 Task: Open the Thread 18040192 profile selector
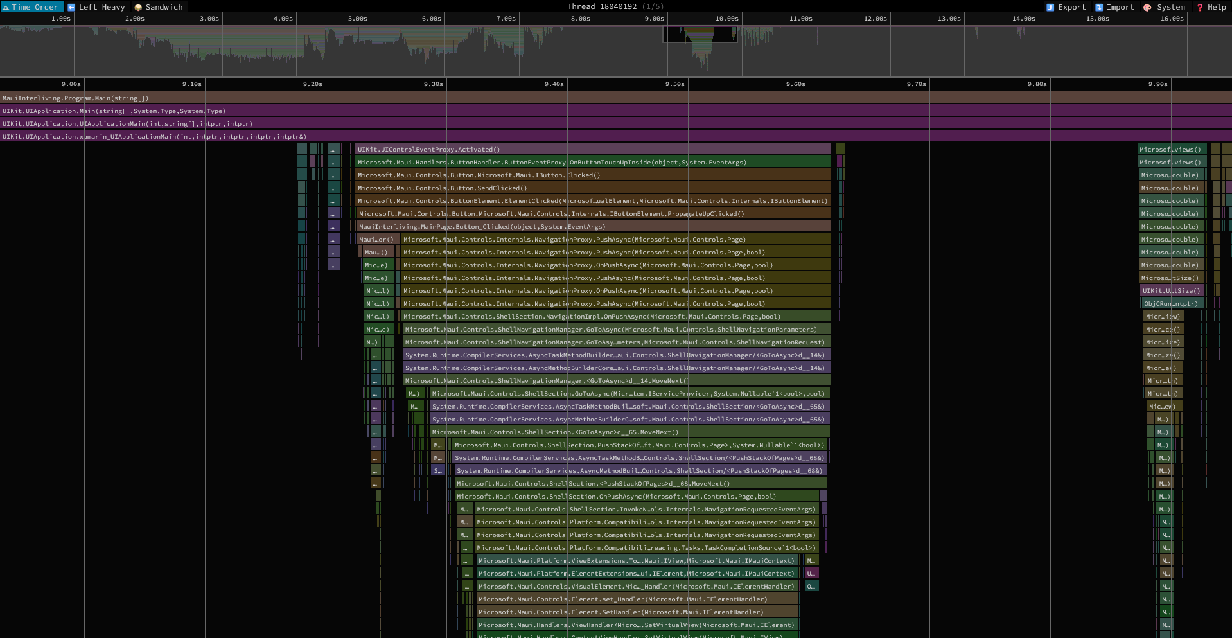pyautogui.click(x=615, y=6)
